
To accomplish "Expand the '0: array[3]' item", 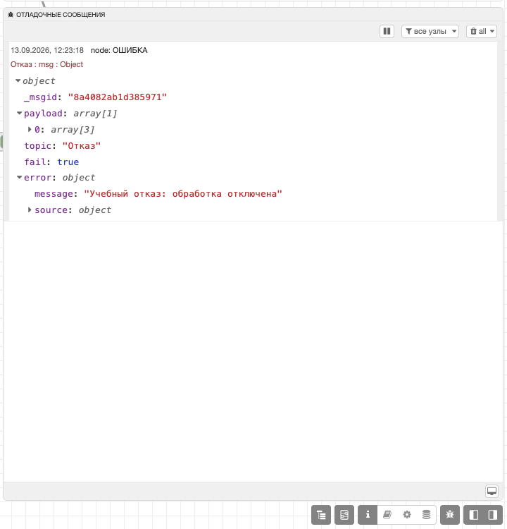I will pos(30,130).
